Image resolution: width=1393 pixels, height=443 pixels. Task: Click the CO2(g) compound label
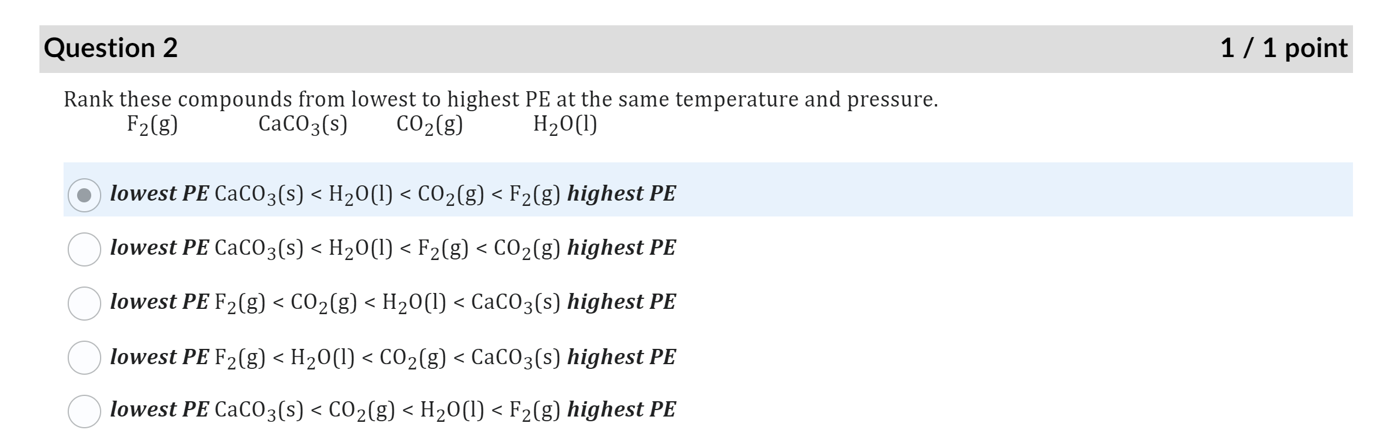pos(430,124)
